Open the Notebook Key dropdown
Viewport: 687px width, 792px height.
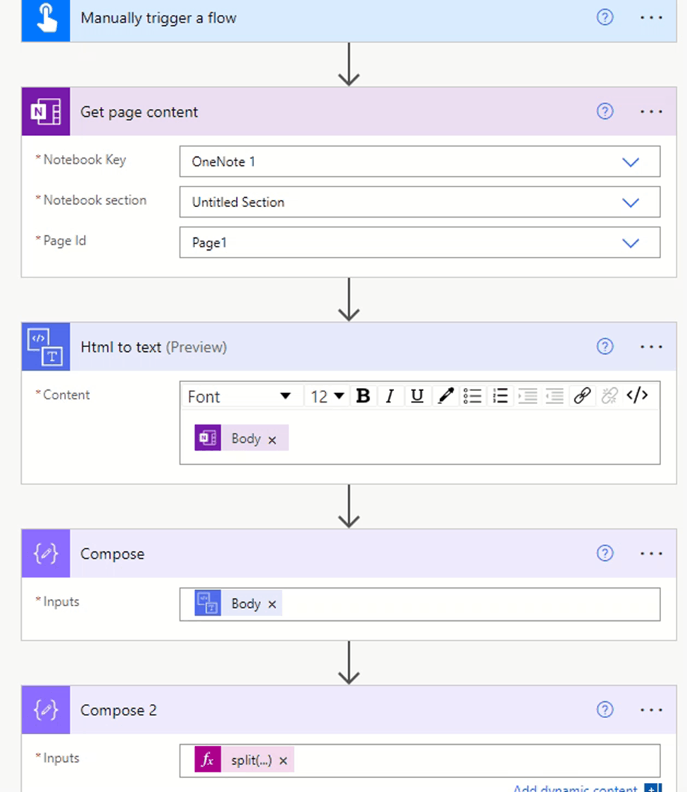point(631,161)
